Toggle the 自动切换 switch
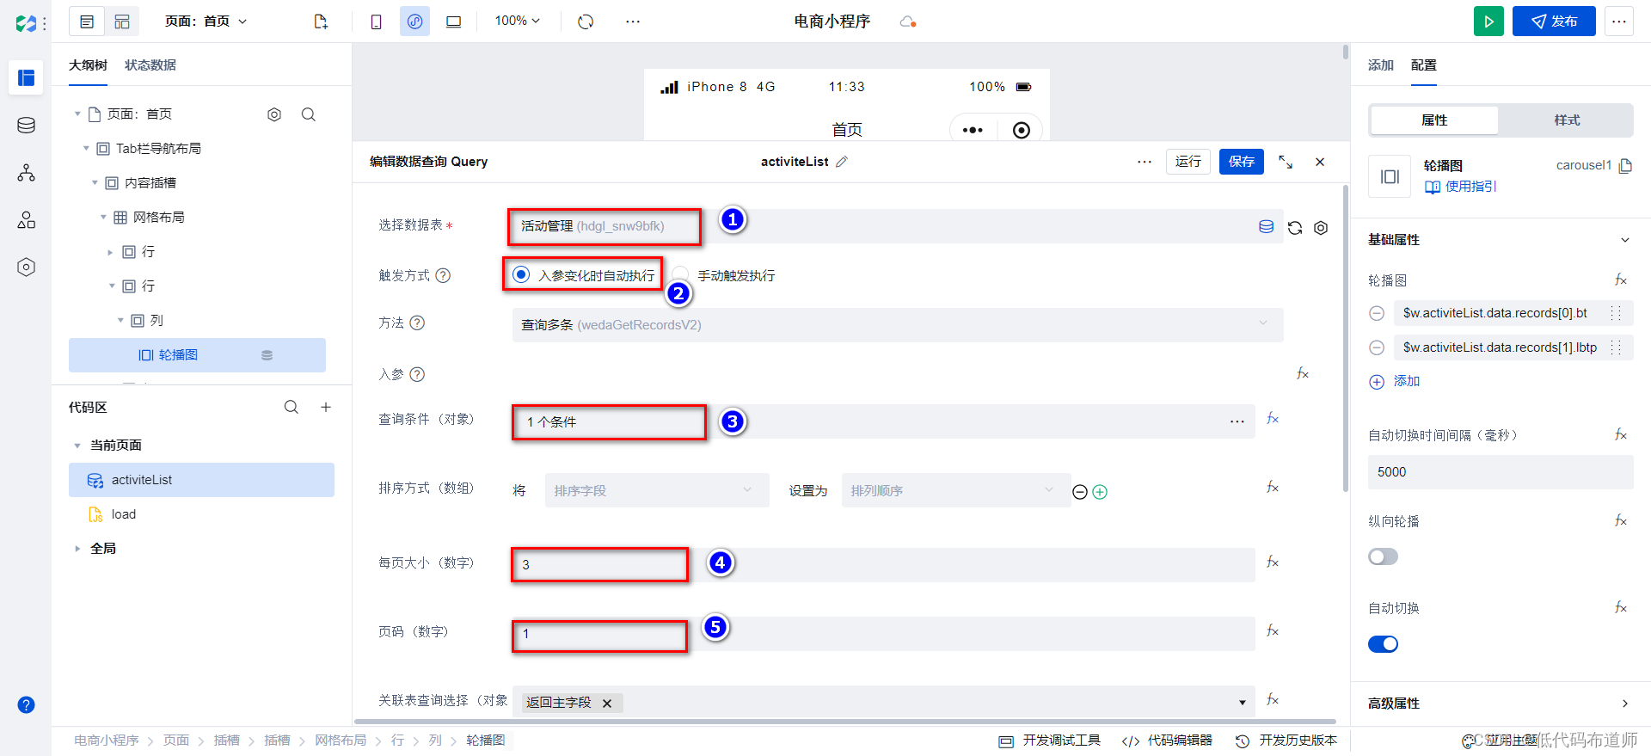 (x=1383, y=644)
